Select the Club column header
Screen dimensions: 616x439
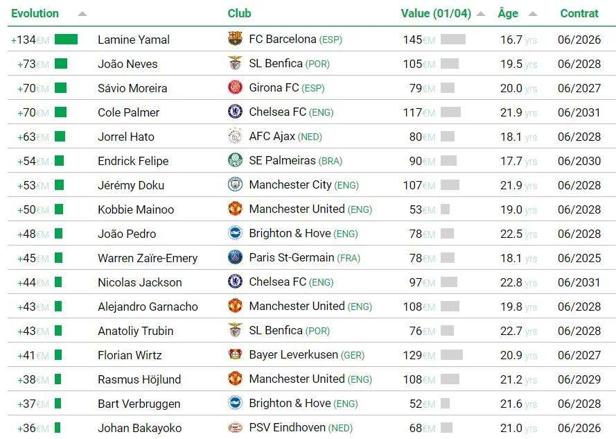(239, 13)
